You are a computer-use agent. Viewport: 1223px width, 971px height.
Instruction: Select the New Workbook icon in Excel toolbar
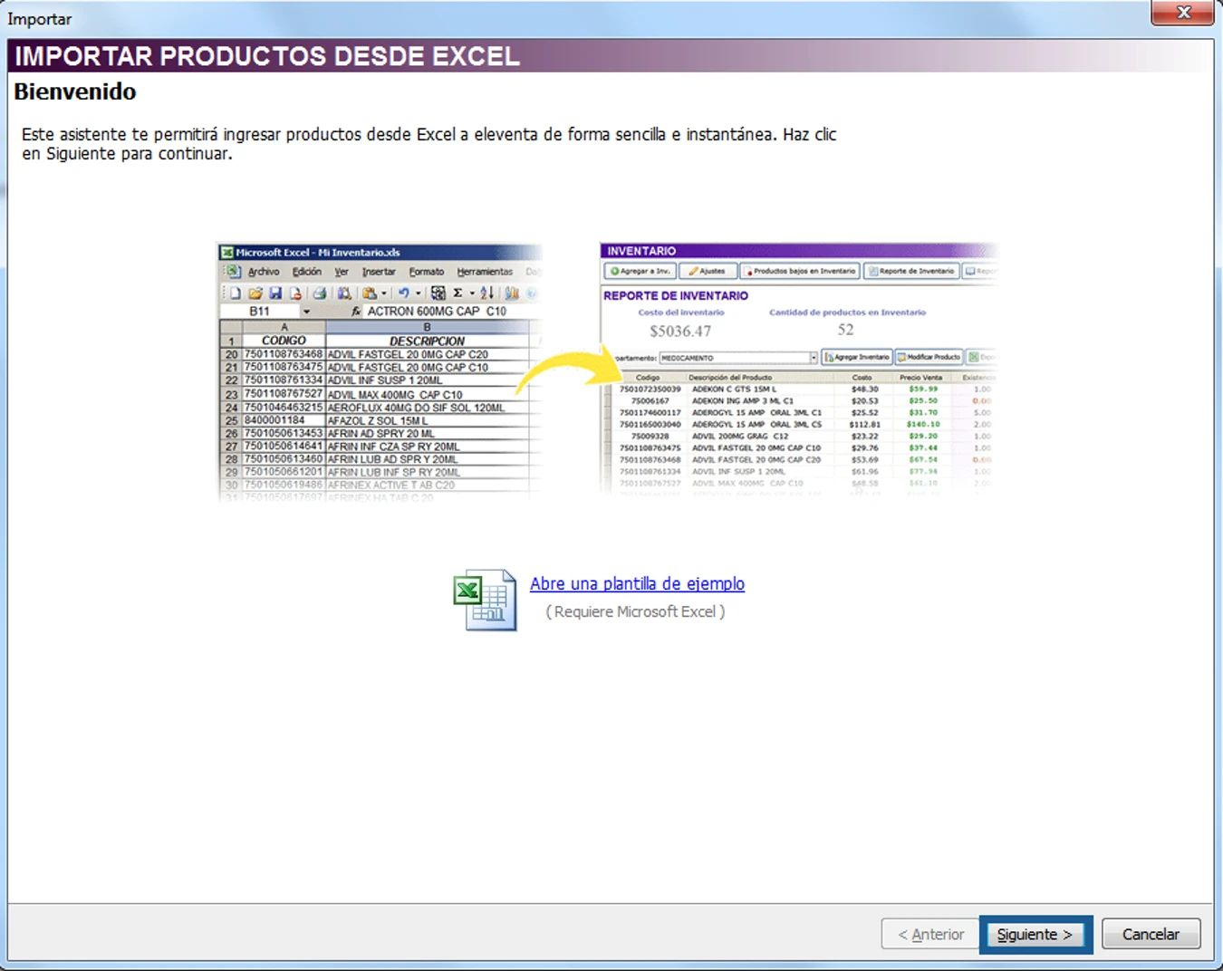point(236,293)
